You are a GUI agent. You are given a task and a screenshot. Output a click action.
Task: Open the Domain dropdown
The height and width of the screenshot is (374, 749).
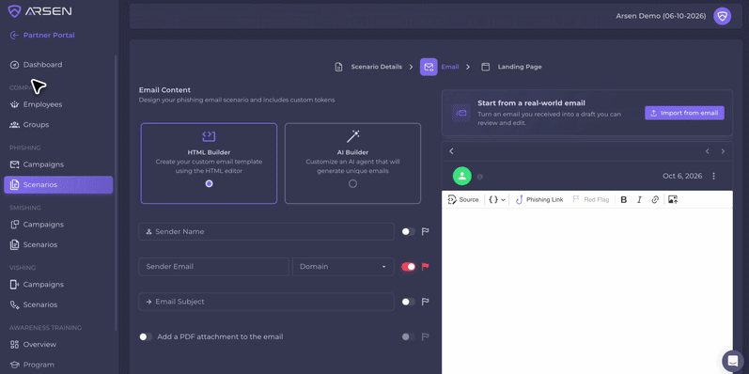(343, 267)
